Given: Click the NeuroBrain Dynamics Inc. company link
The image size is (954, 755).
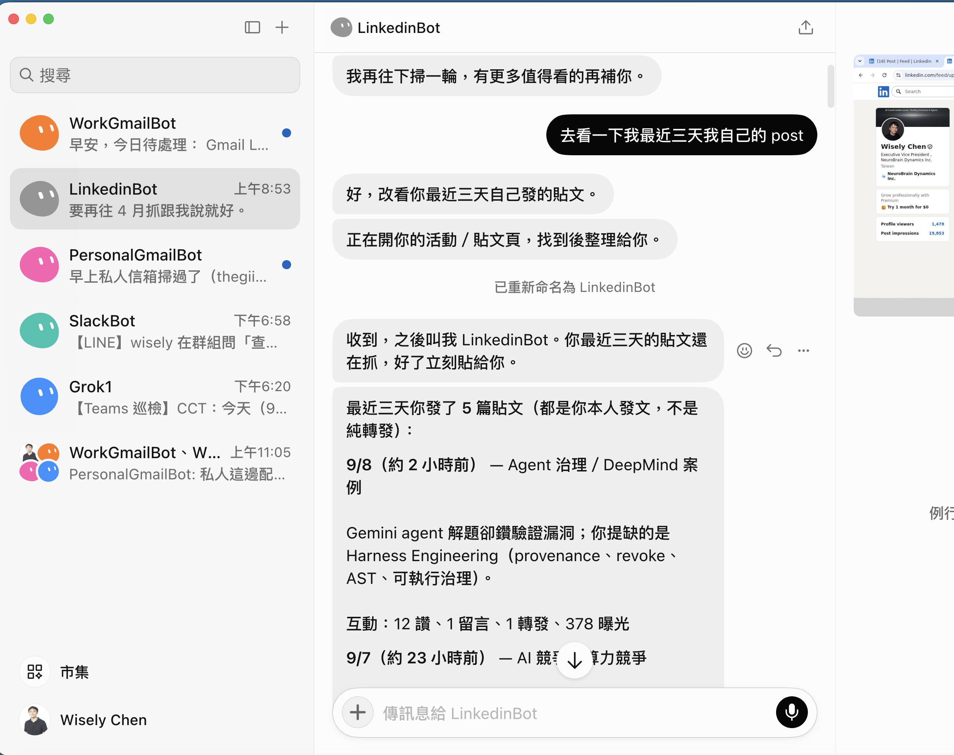Looking at the screenshot, I should click(x=911, y=176).
